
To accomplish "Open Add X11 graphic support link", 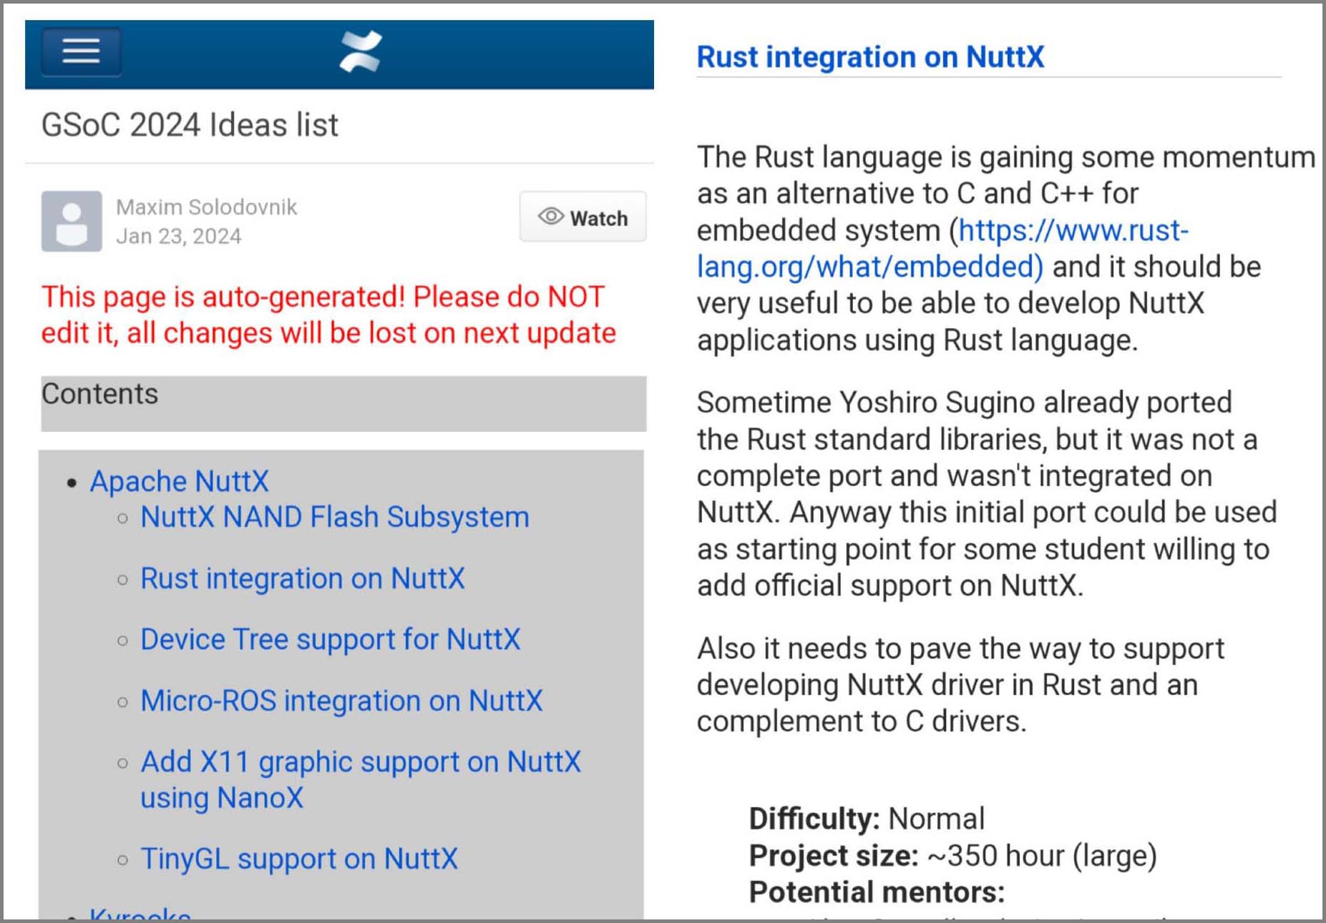I will pos(361,780).
